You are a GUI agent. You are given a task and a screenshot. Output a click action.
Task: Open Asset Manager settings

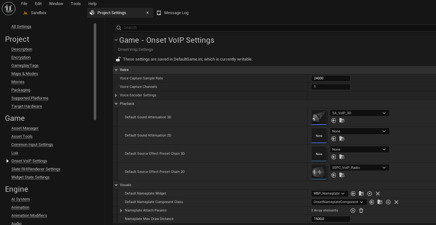[x=25, y=128]
